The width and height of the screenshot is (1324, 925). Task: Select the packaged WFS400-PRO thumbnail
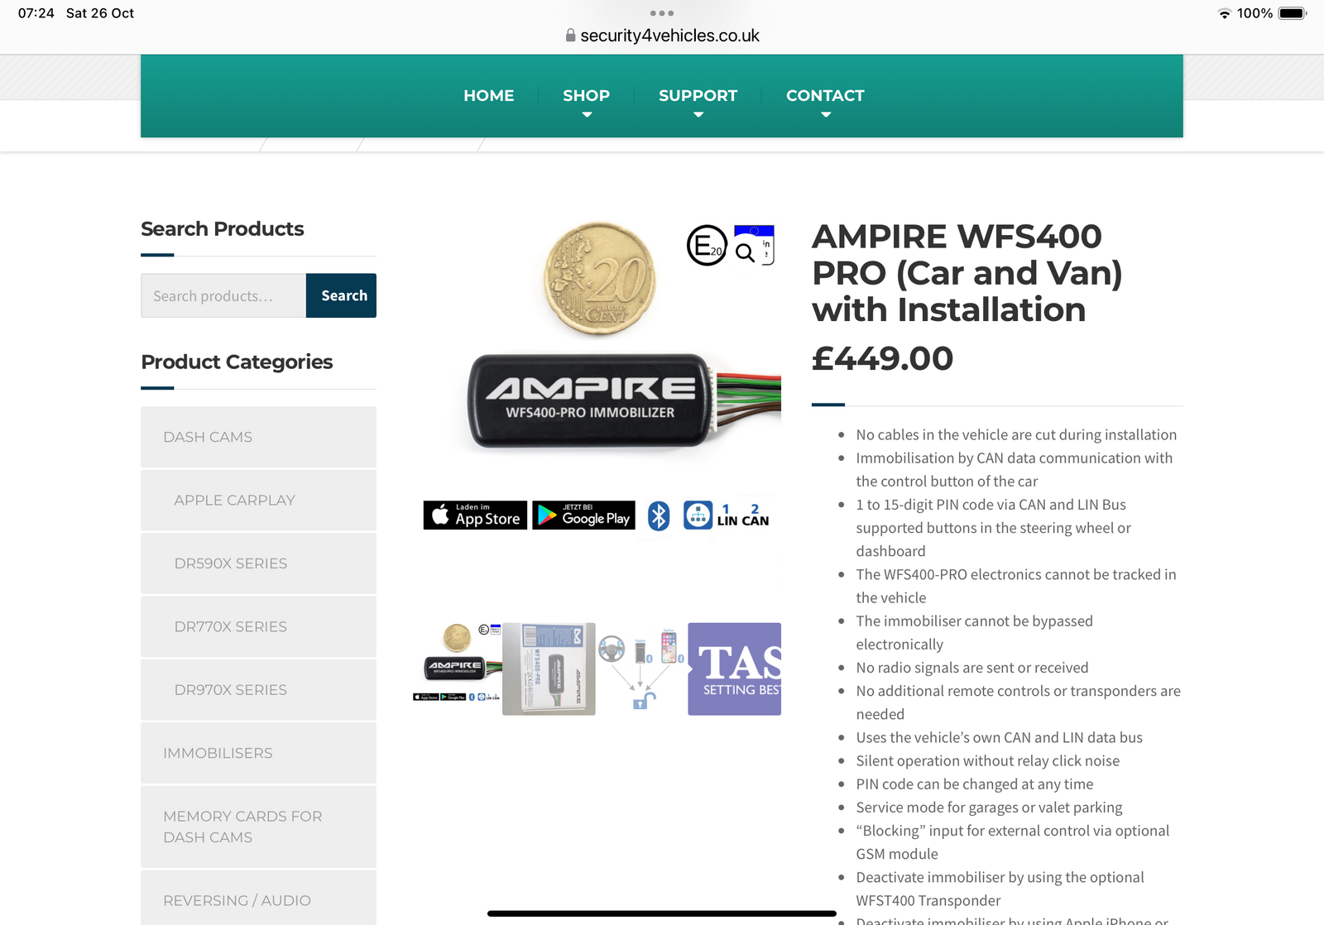[549, 669]
